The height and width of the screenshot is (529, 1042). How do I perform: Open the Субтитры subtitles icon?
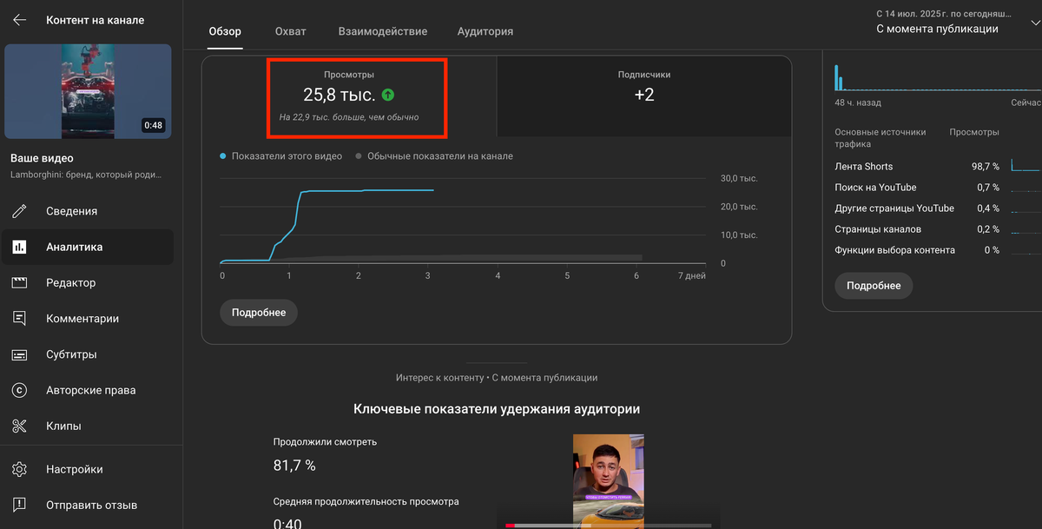click(21, 354)
